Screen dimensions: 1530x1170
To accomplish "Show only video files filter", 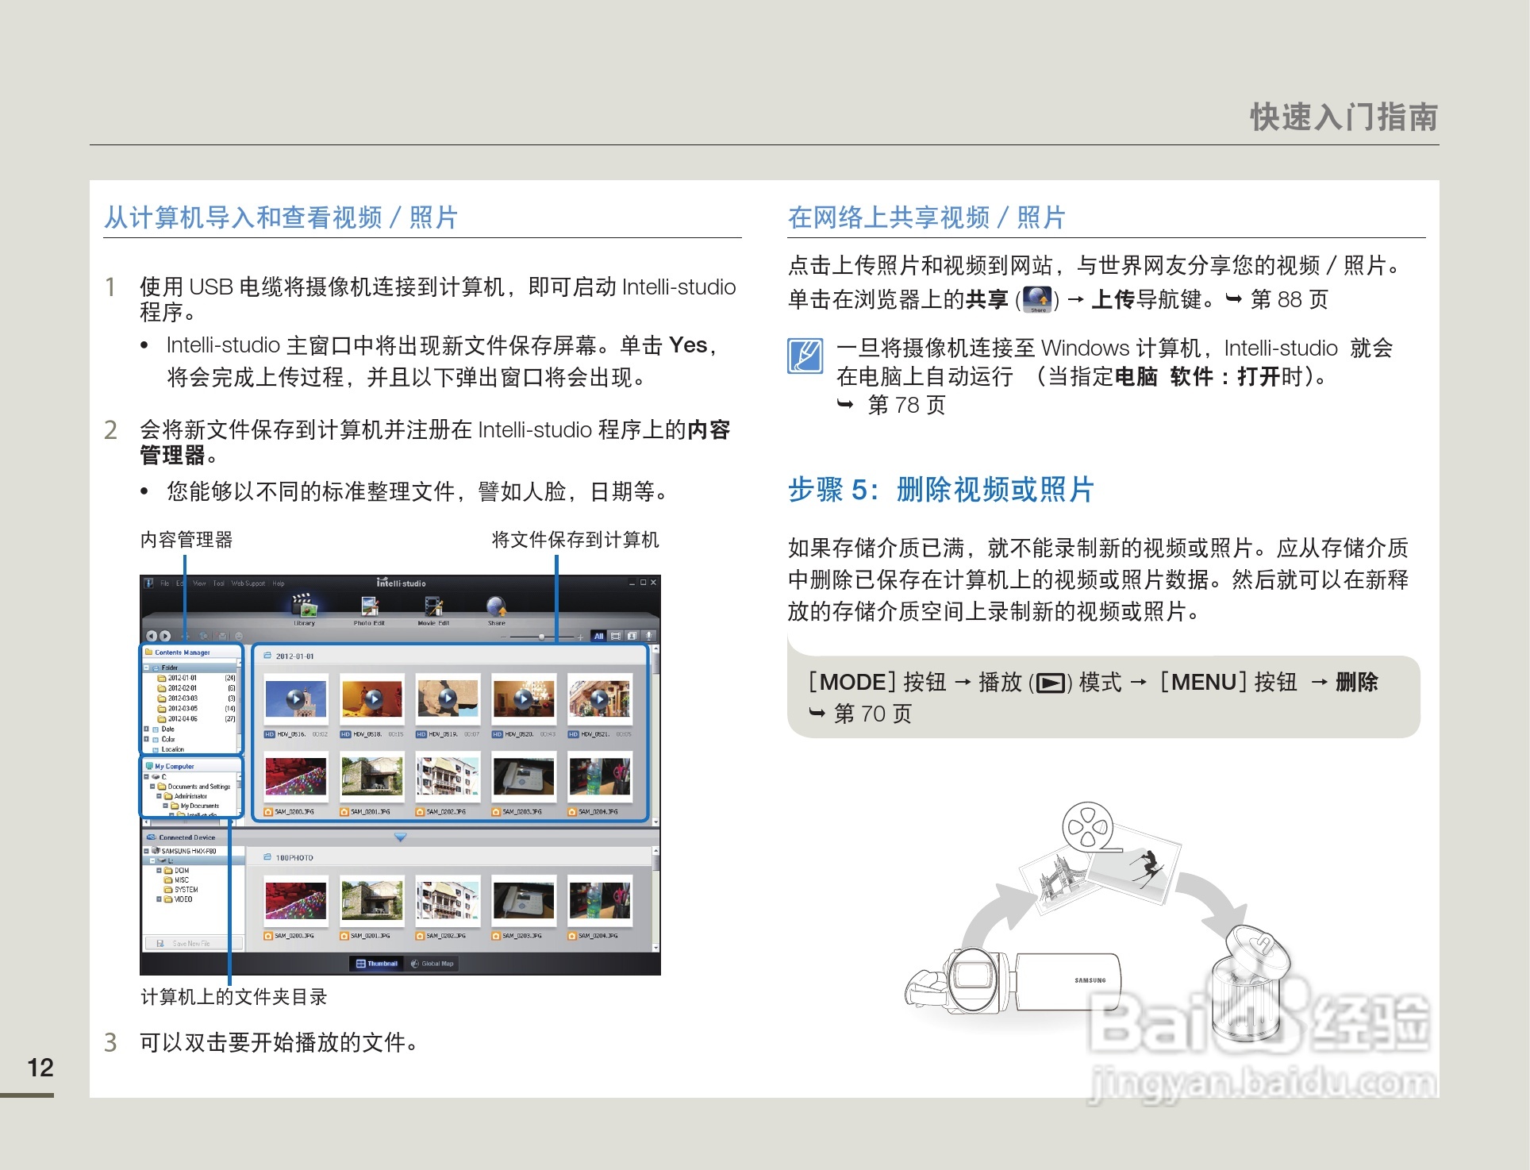I will [616, 636].
